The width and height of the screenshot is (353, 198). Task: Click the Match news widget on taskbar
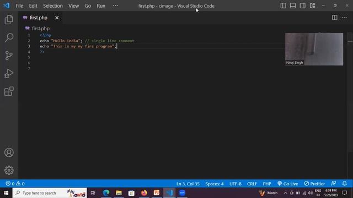point(269,193)
